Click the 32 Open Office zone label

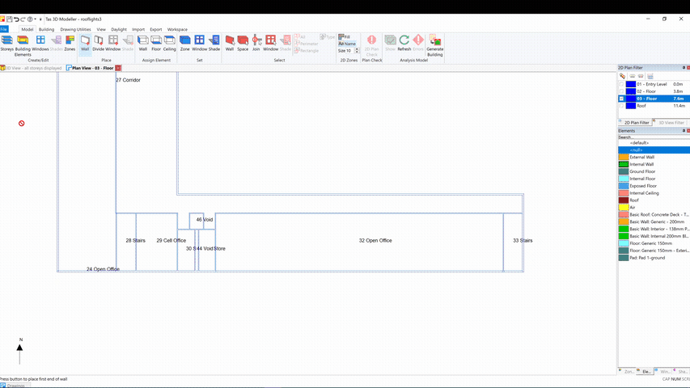[x=375, y=241]
